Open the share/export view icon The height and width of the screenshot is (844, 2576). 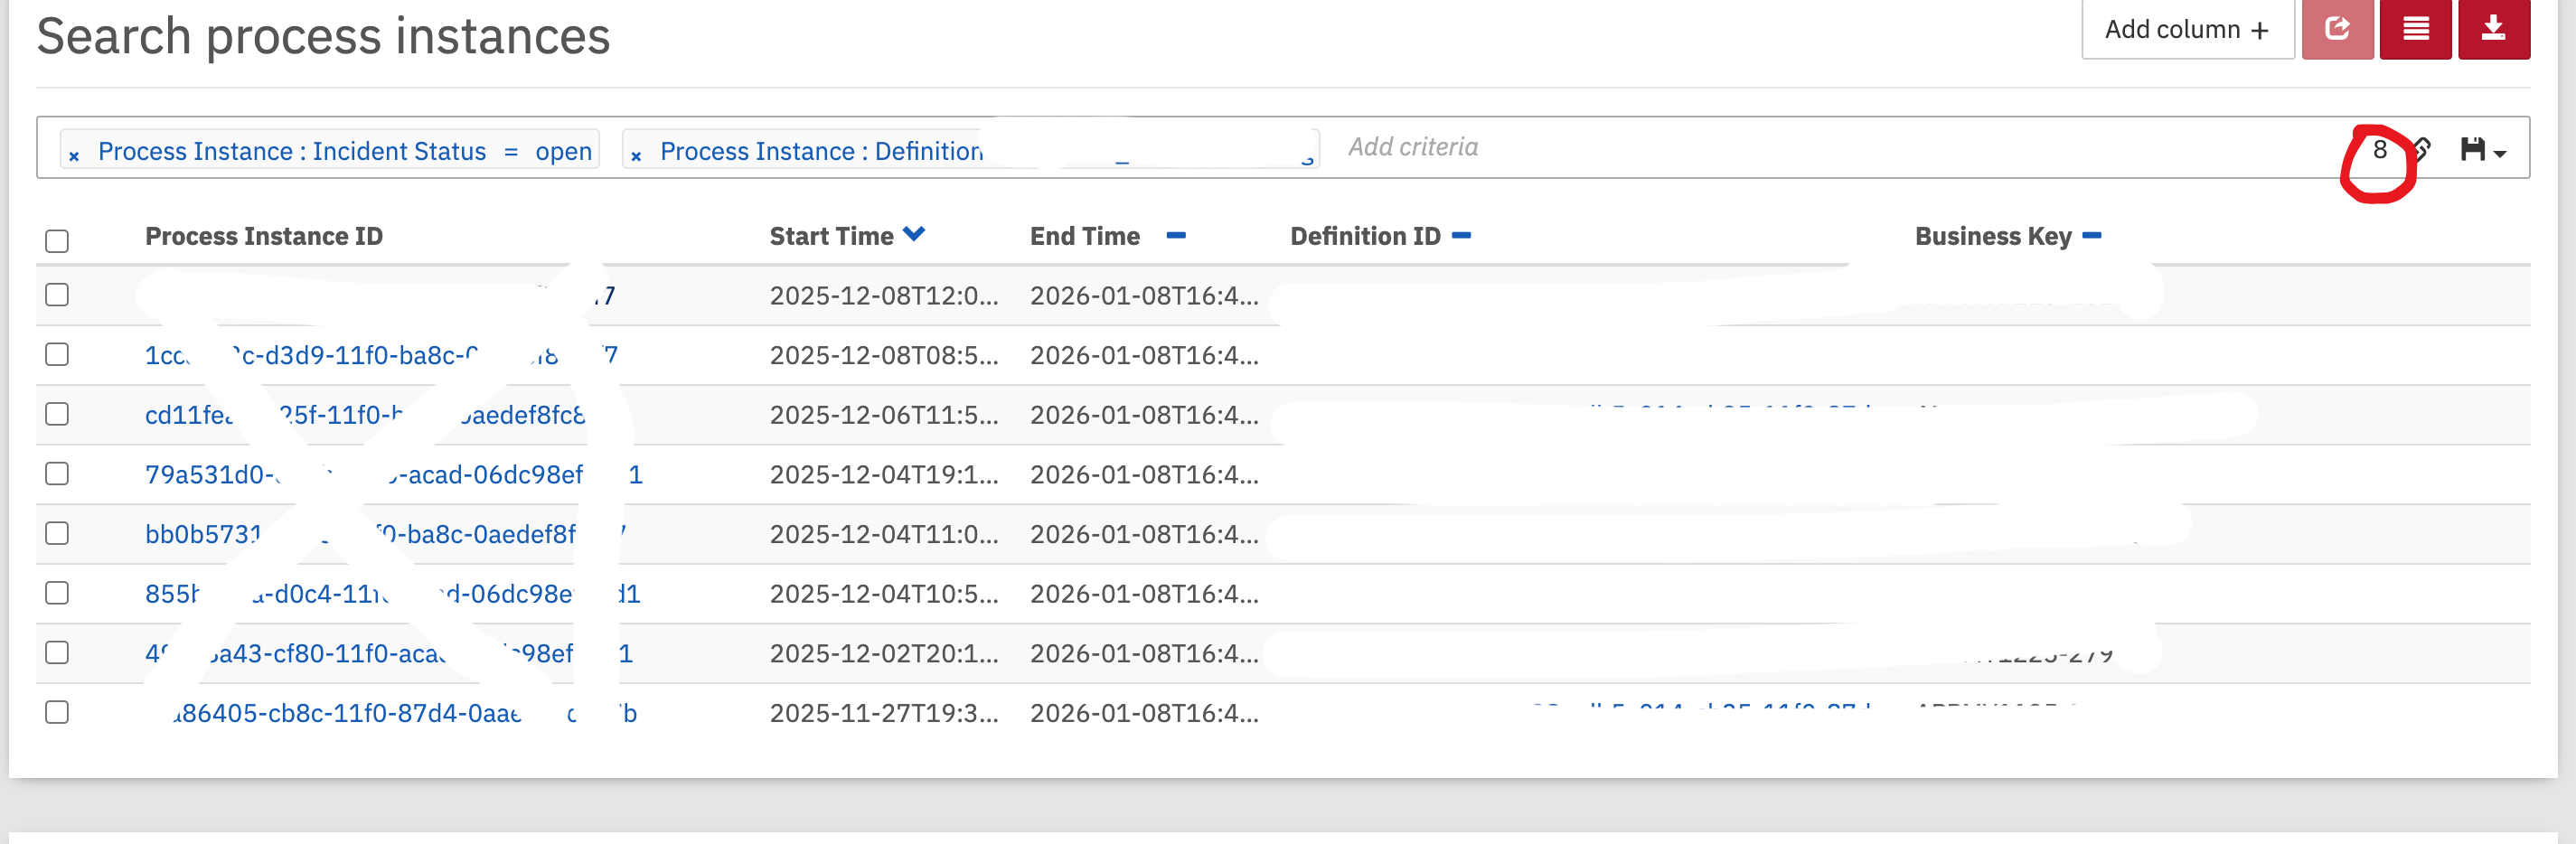coord(2338,29)
